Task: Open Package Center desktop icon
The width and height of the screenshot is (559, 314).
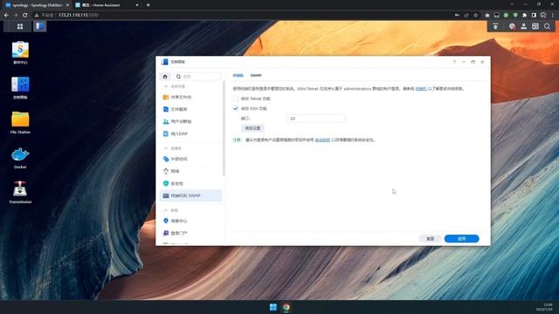Action: (20, 52)
